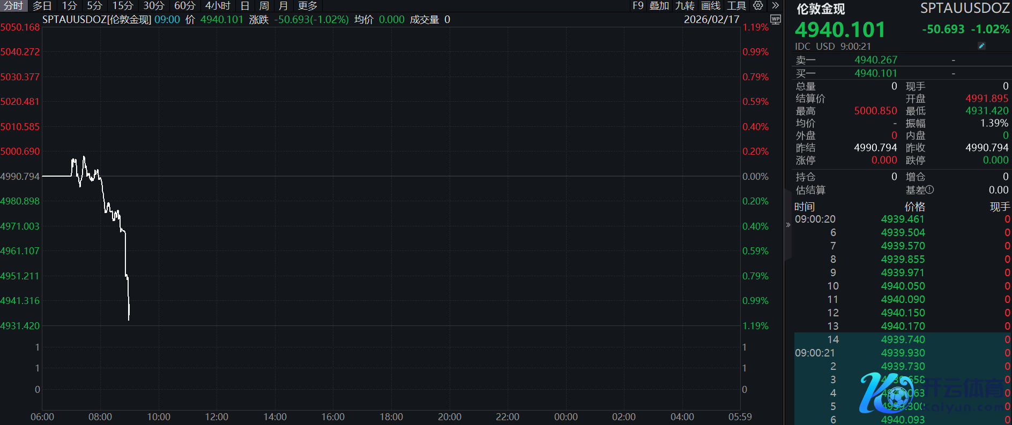Open the 画线 drawing tools
Viewport: 1012px width, 425px height.
tap(711, 6)
